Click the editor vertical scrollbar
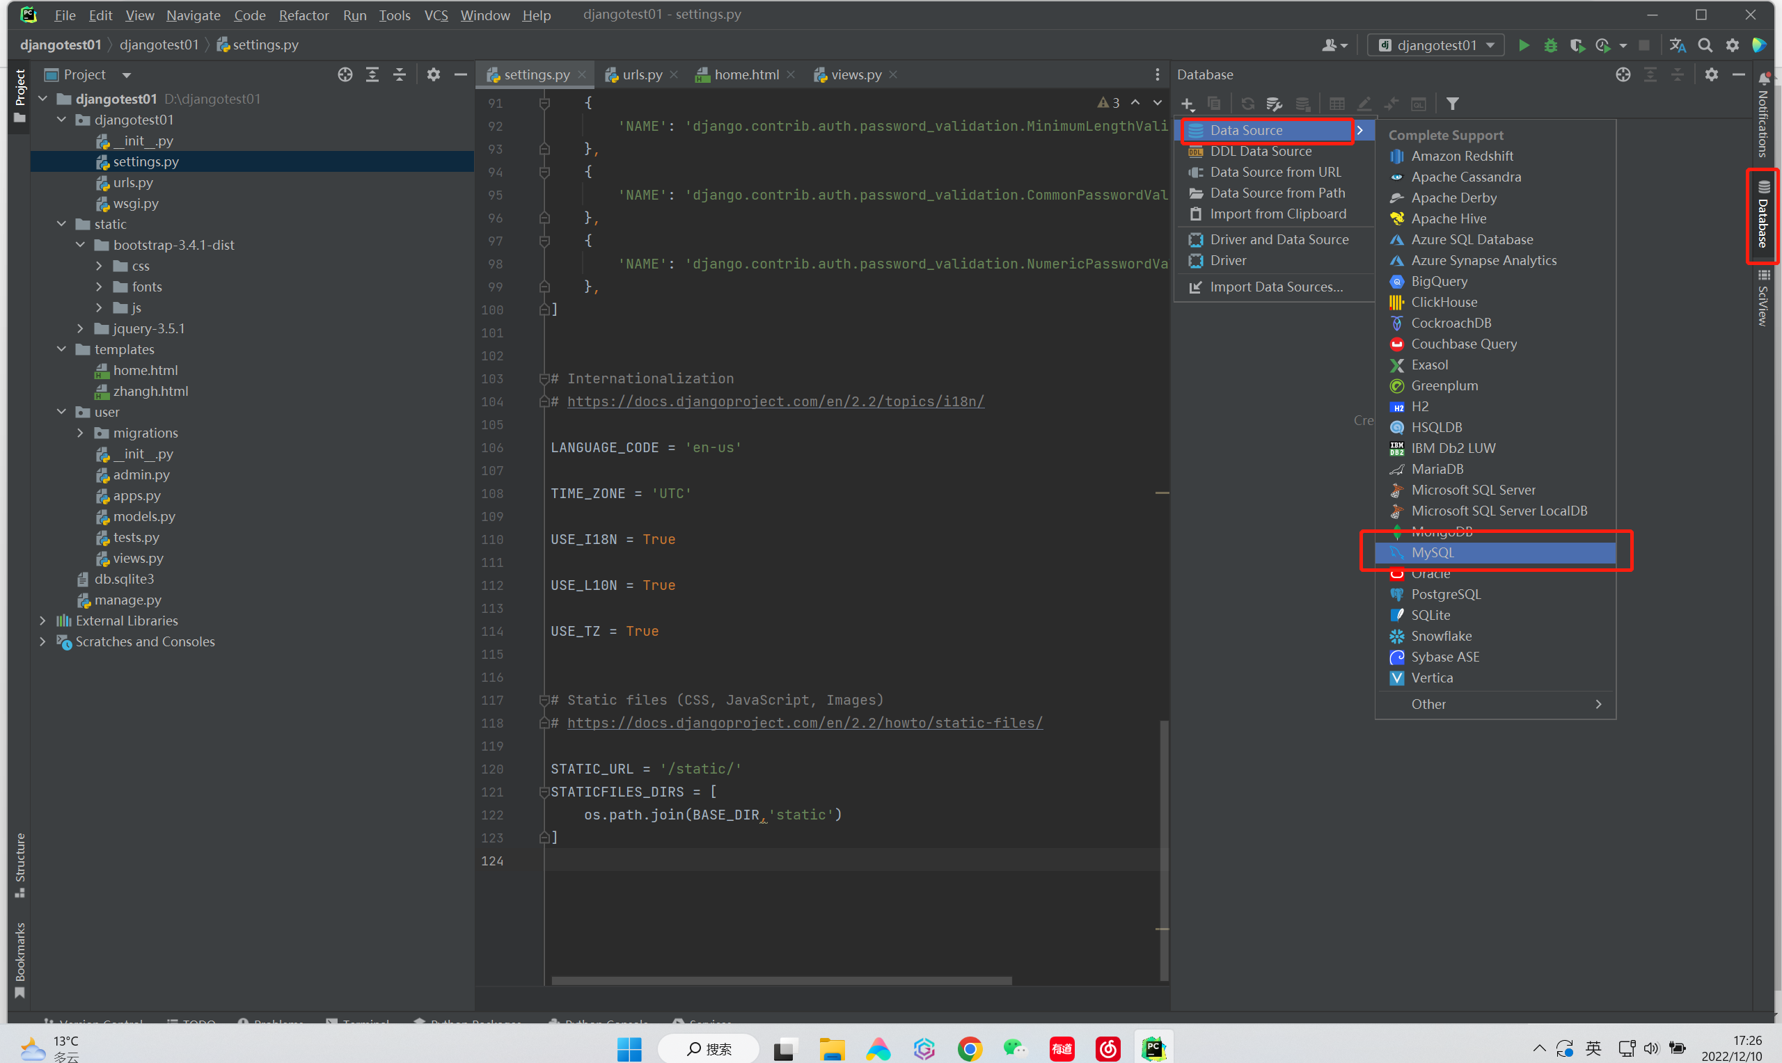The height and width of the screenshot is (1063, 1782). pos(1164,851)
